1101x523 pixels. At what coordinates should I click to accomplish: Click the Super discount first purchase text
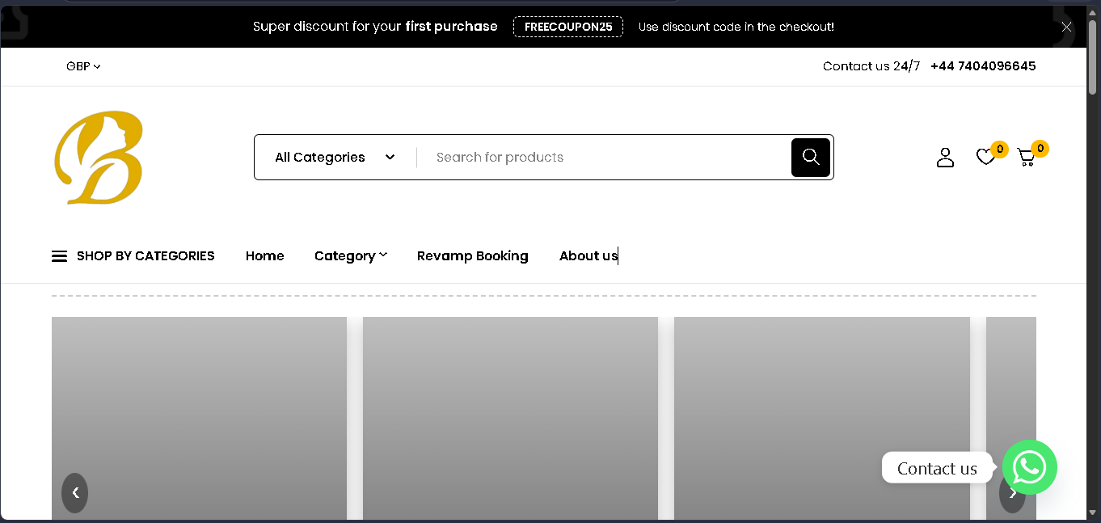click(375, 27)
